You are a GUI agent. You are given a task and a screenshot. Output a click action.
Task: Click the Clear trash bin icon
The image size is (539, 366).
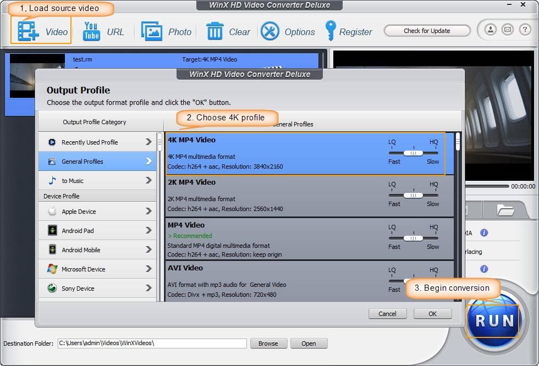click(215, 31)
